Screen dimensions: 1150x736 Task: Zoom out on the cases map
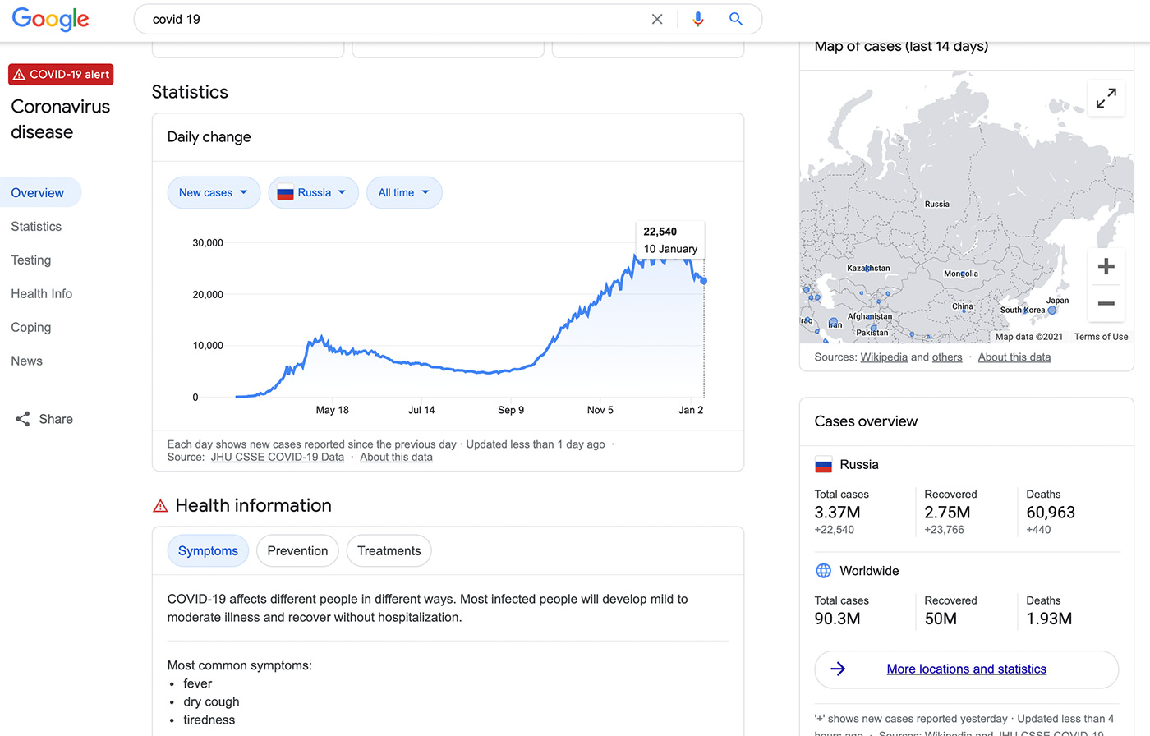pyautogui.click(x=1106, y=303)
